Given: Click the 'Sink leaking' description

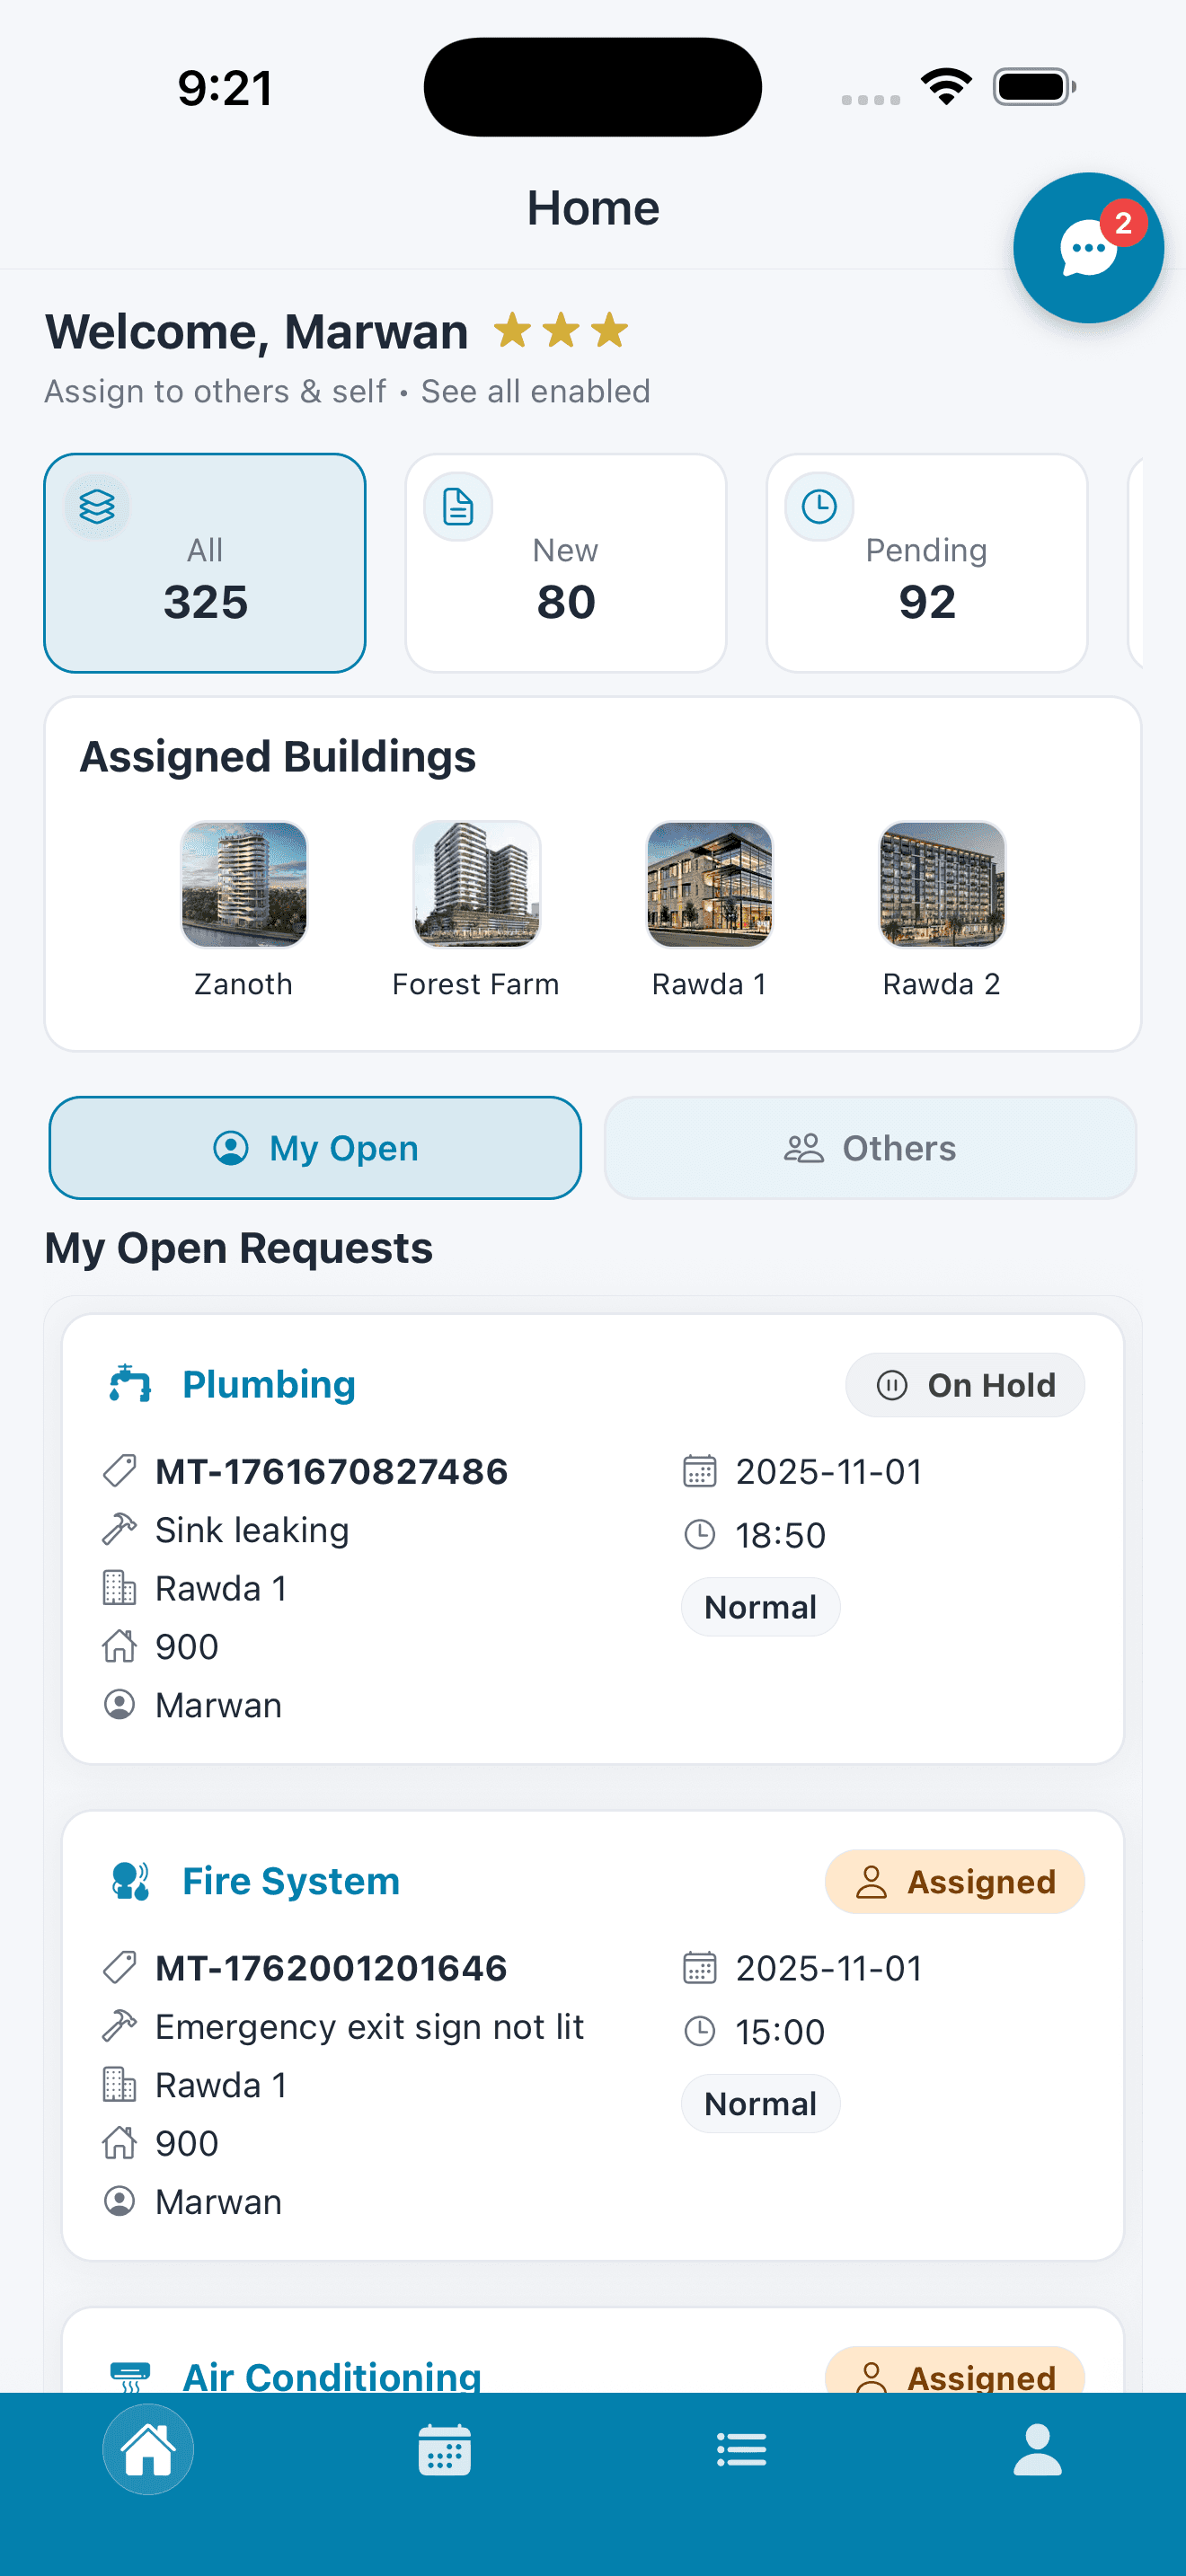Looking at the screenshot, I should pyautogui.click(x=252, y=1530).
